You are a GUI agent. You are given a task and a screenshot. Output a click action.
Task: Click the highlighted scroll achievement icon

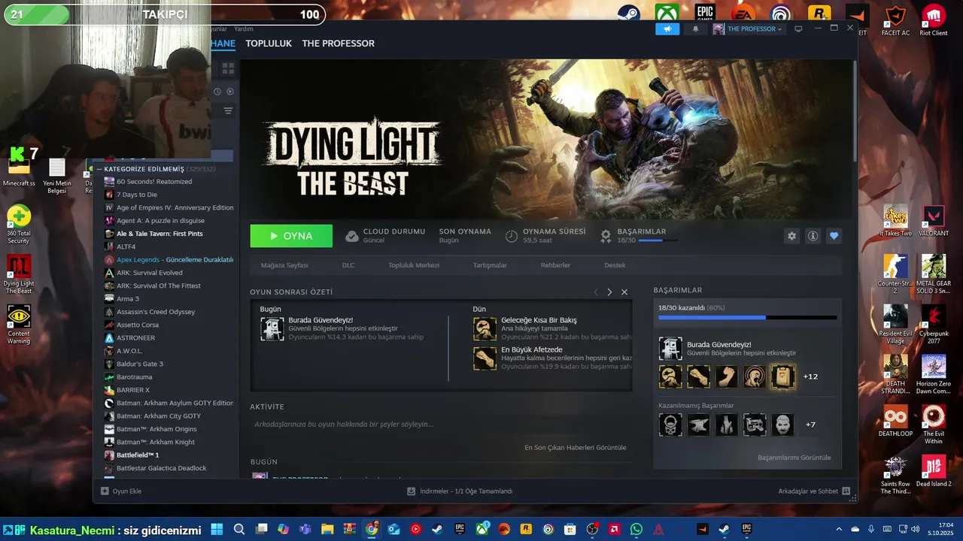pos(782,376)
